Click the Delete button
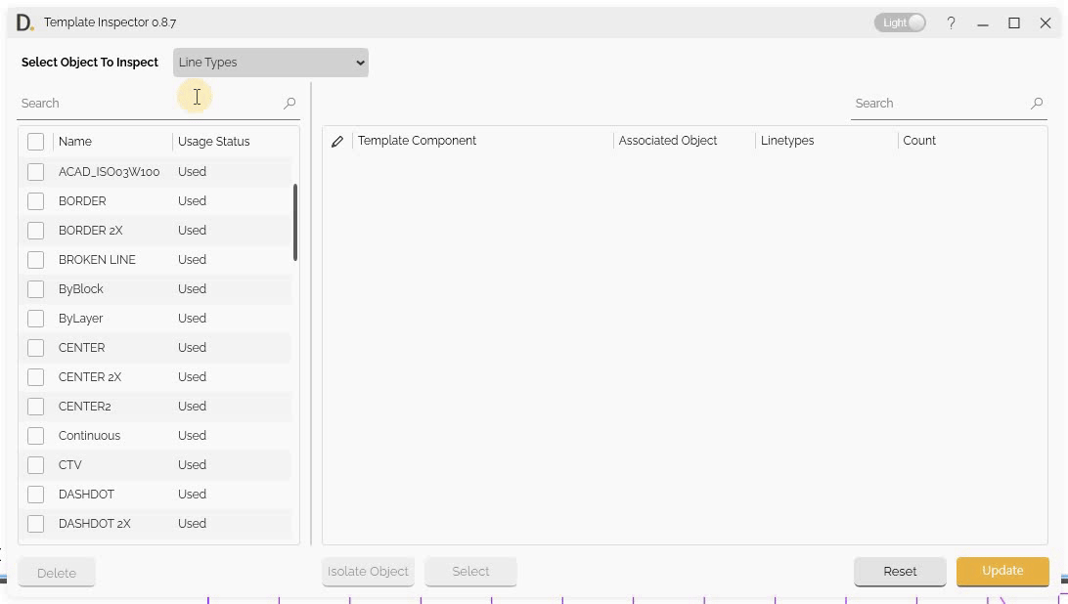 56,572
